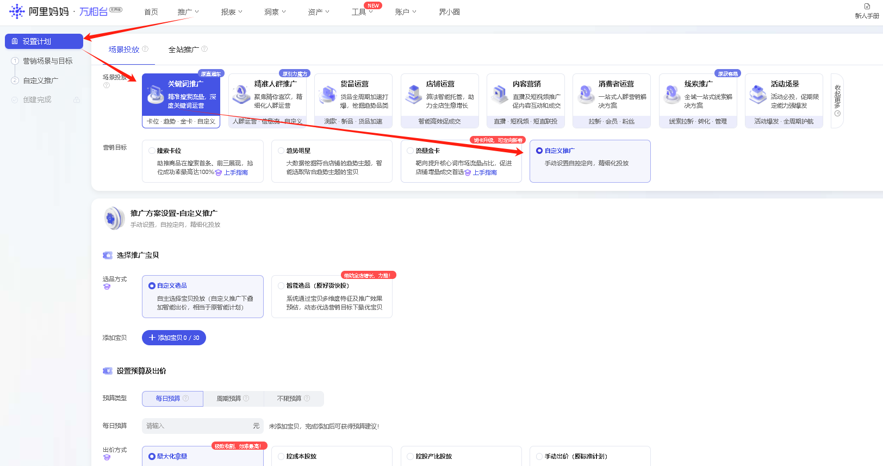This screenshot has height=466, width=883.
Task: Click the 设置预算及出价 section icon
Action: [x=108, y=371]
